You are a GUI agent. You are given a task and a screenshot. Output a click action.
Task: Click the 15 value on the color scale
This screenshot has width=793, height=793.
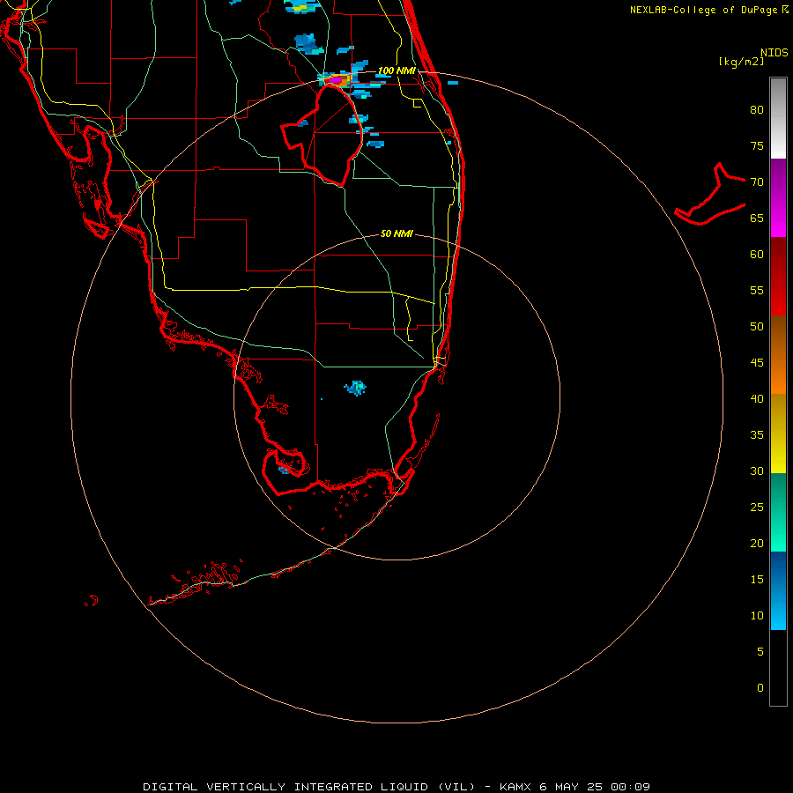pos(757,580)
